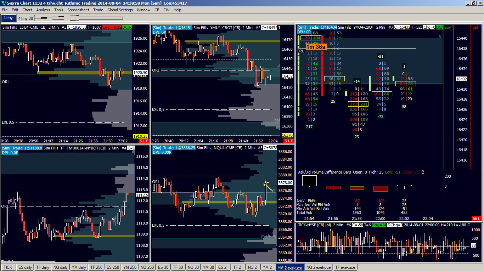
Task: Go to the YM 2 tab
Action: point(268,267)
